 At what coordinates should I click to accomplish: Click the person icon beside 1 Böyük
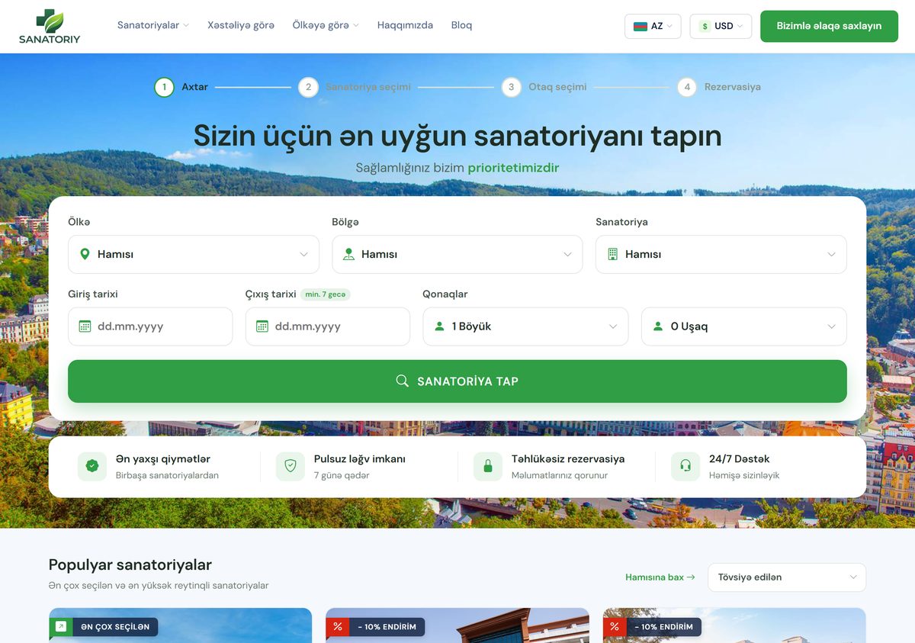point(439,326)
